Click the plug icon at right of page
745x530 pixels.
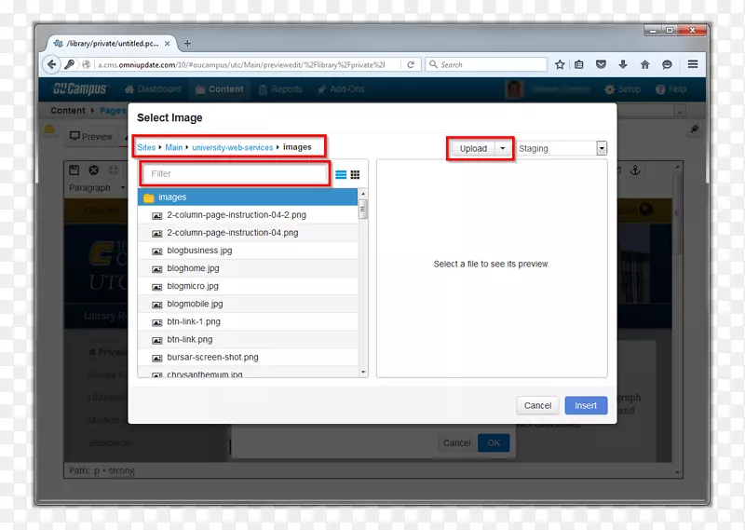[x=695, y=129]
